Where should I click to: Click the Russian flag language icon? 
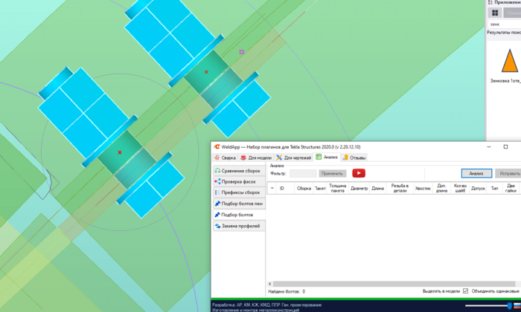[517, 306]
